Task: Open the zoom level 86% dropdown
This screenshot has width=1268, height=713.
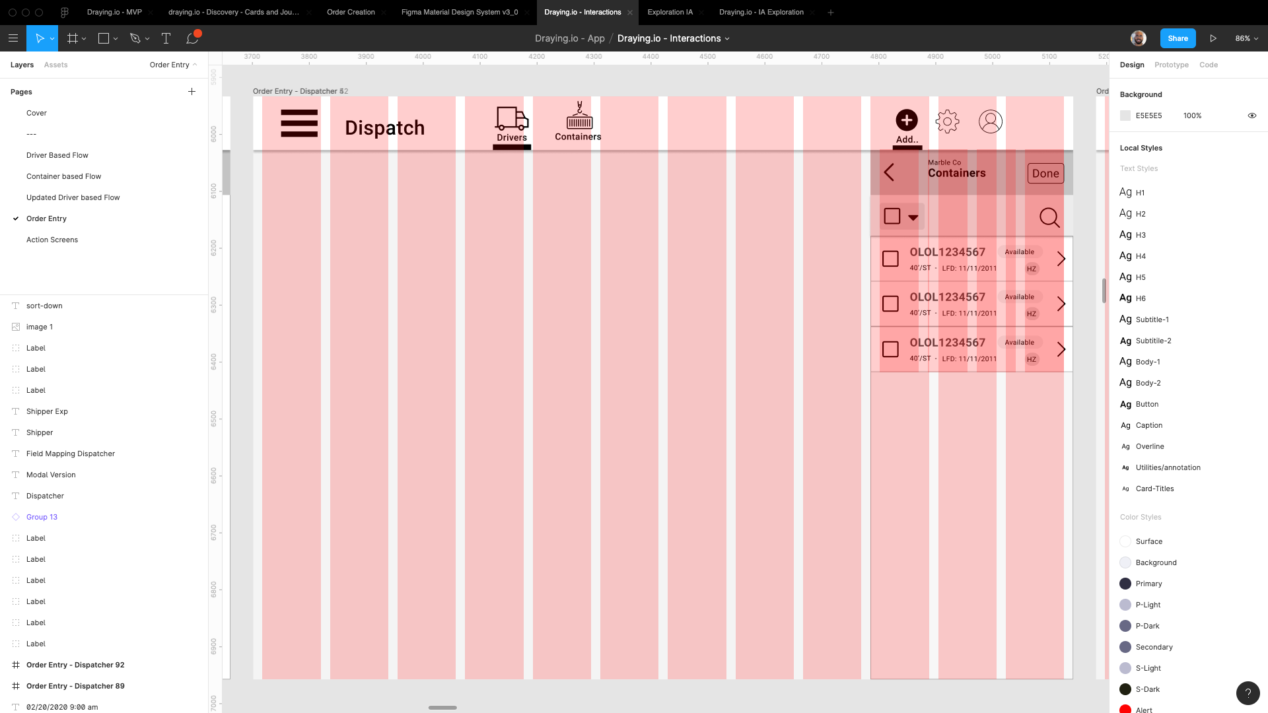Action: click(x=1246, y=38)
